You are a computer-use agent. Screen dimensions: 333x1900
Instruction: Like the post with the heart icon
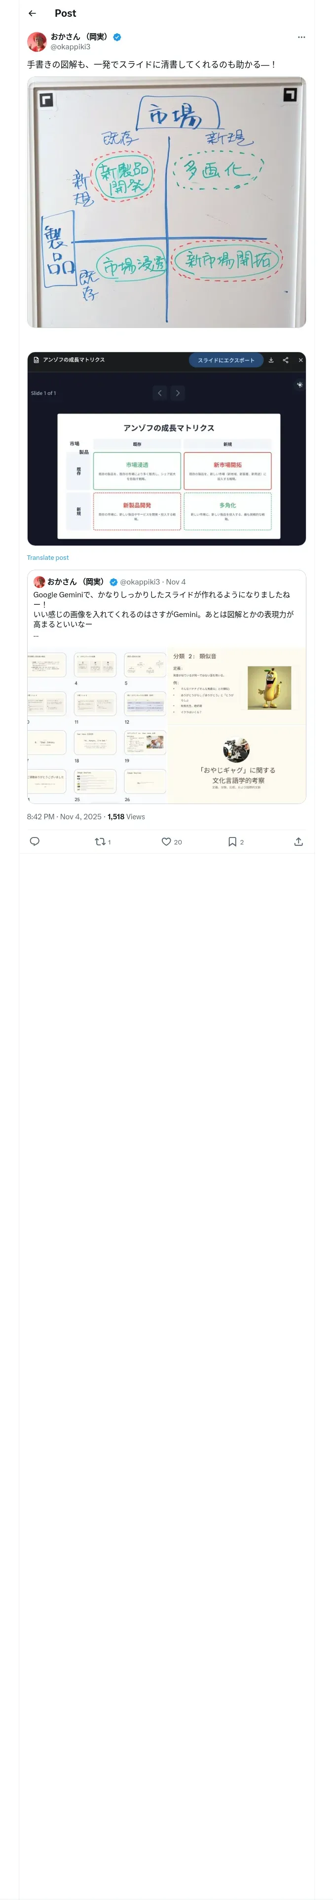[x=166, y=841]
